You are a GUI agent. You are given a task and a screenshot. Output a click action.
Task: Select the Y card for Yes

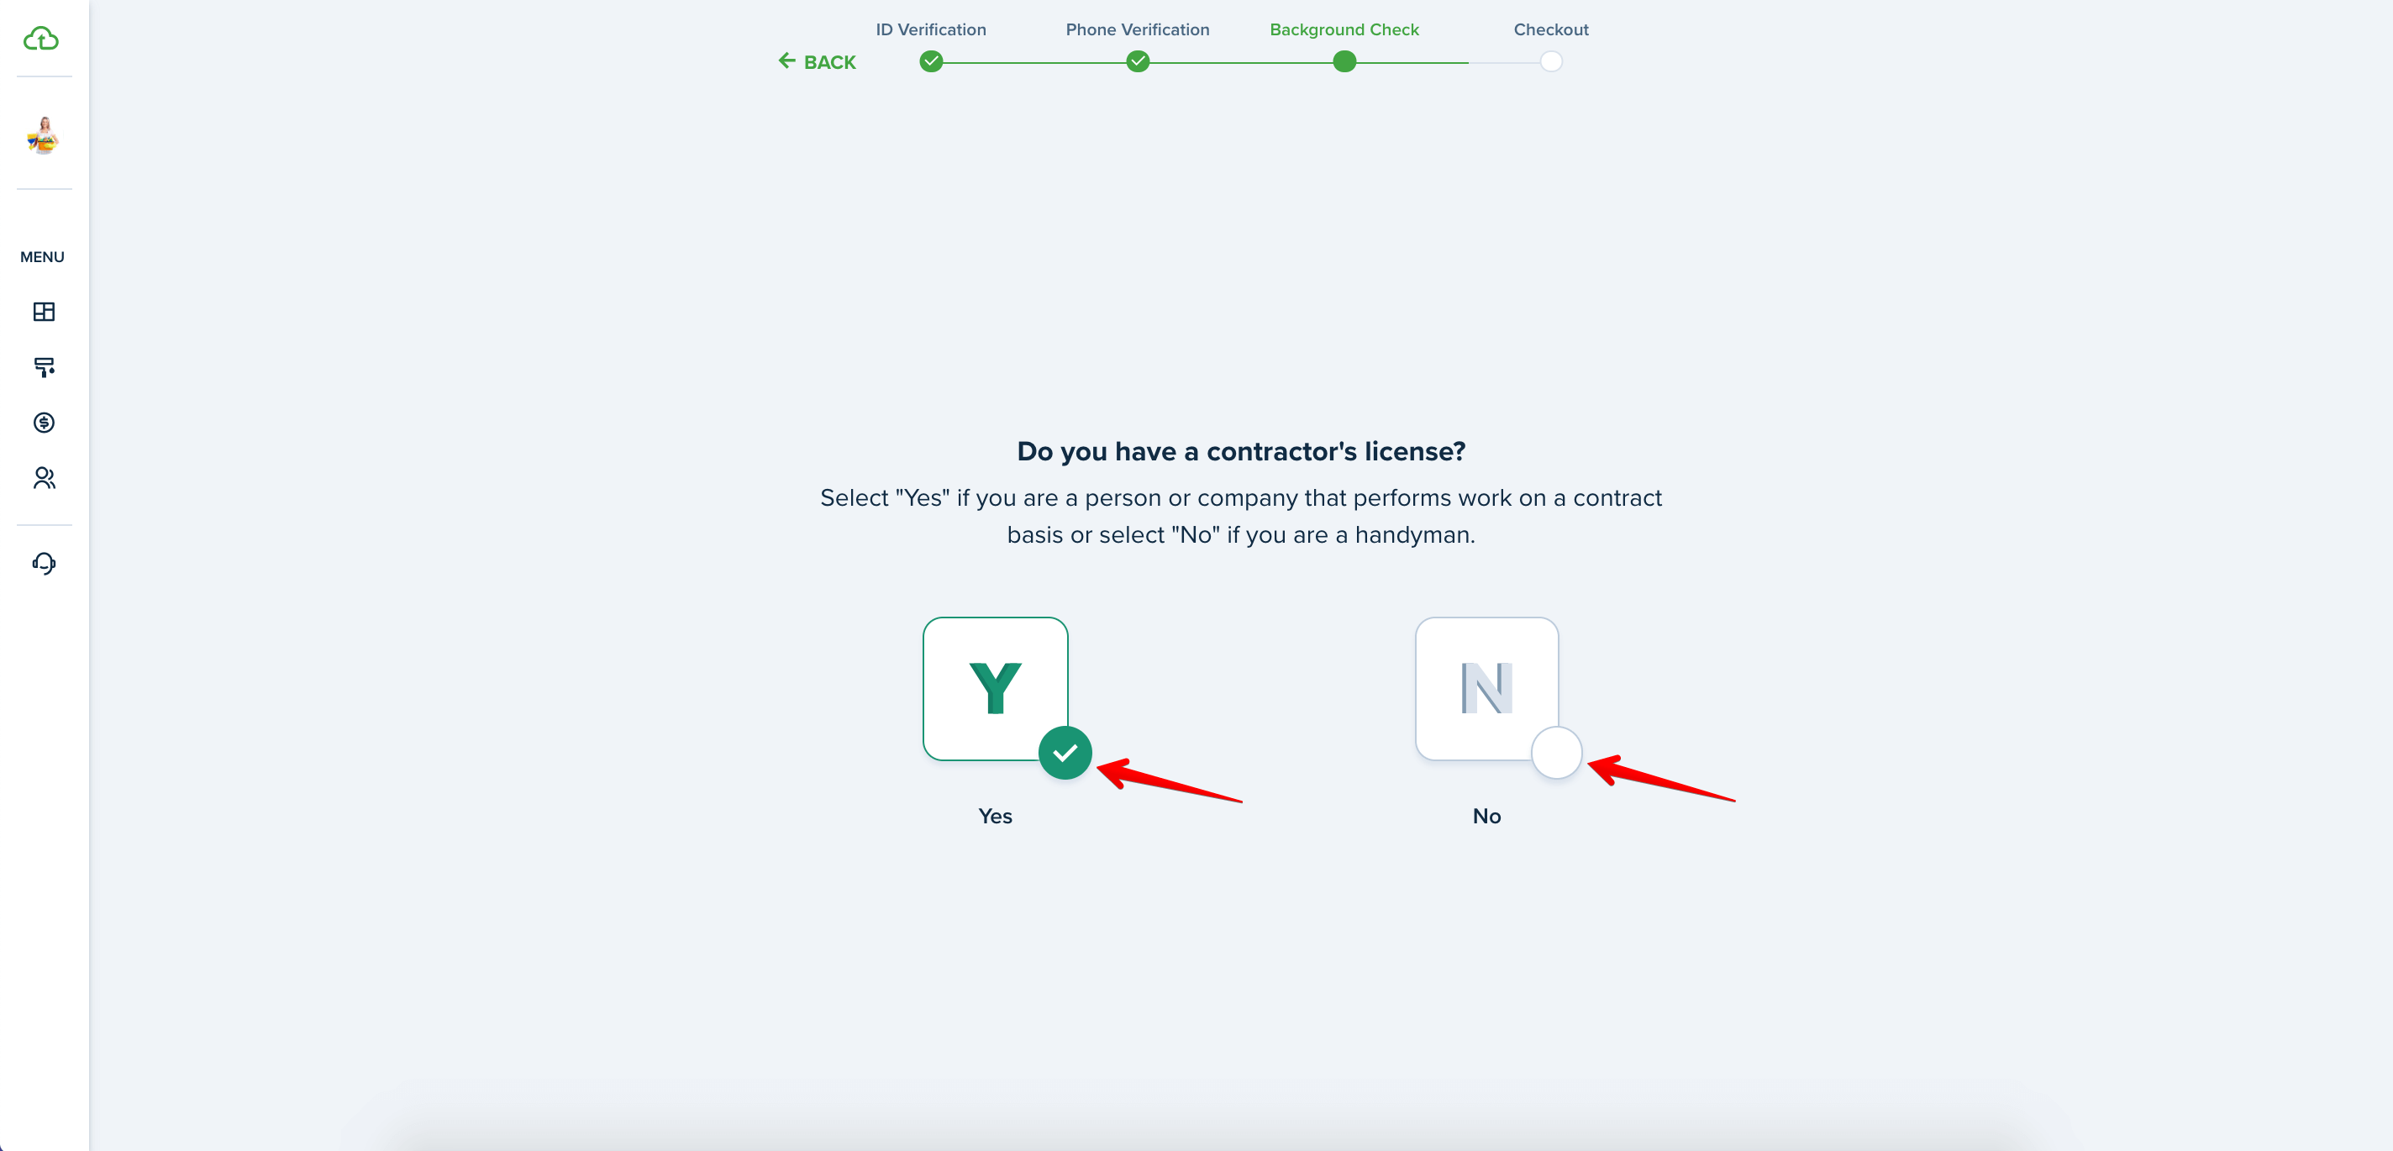(995, 688)
